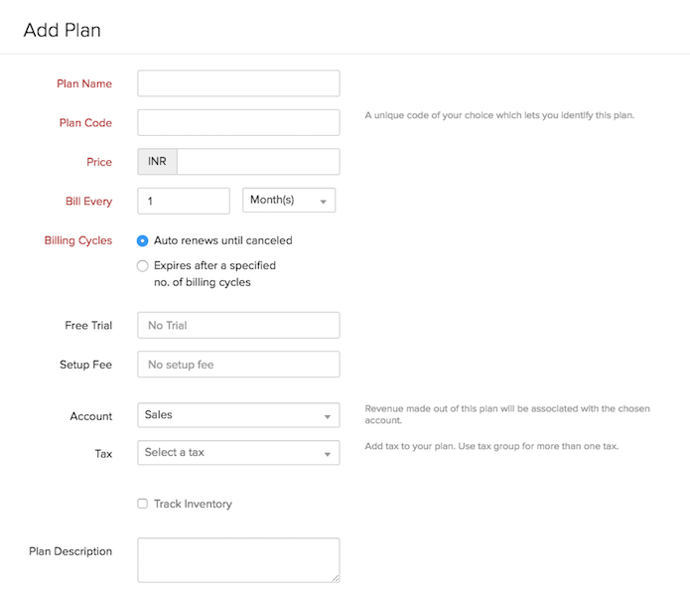Viewport: 690px width, 596px height.
Task: Click the Plan Description resize handle
Action: click(336, 577)
